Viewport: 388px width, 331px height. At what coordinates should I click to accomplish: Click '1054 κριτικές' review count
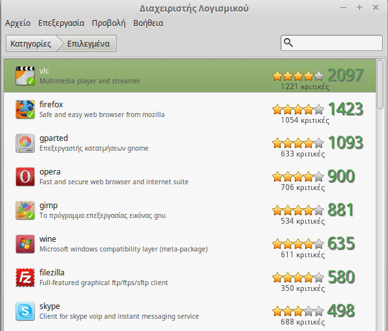pos(305,120)
